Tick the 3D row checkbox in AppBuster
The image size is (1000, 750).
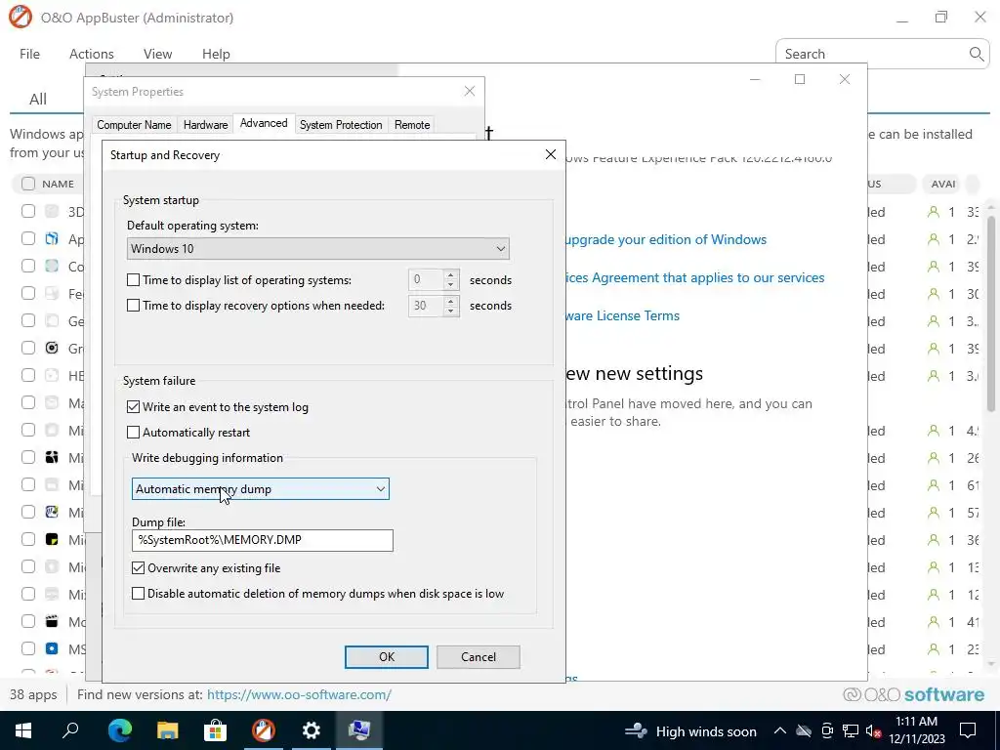tap(28, 211)
